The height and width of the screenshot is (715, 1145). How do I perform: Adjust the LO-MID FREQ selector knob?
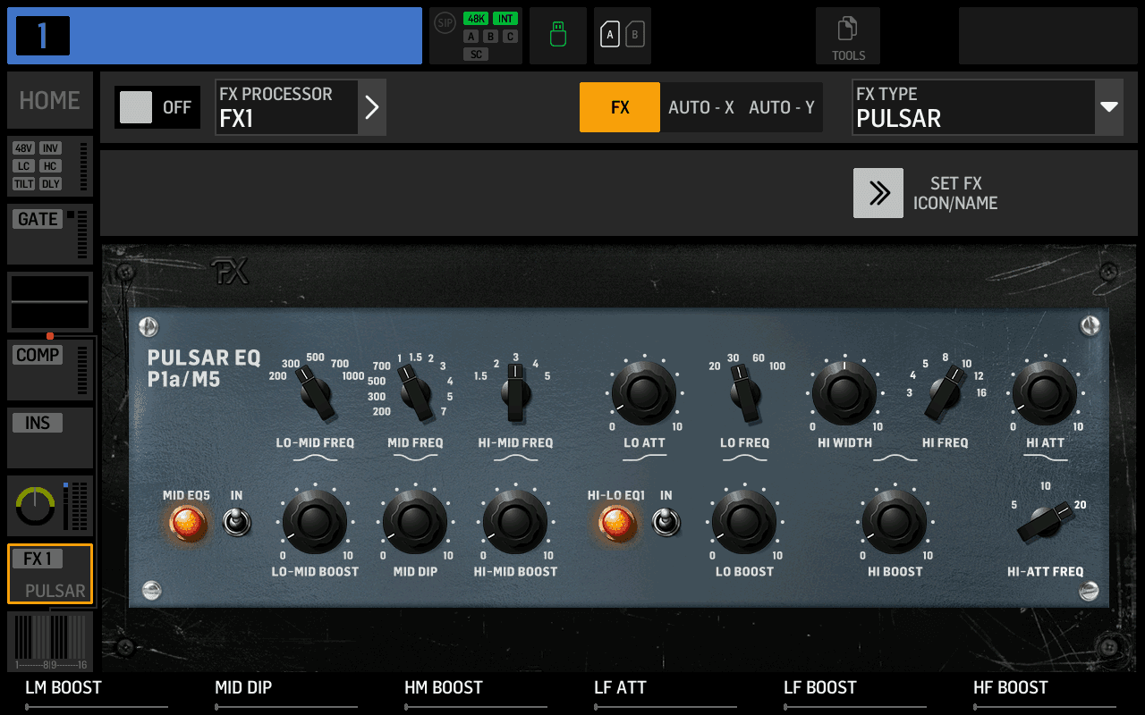(x=316, y=393)
